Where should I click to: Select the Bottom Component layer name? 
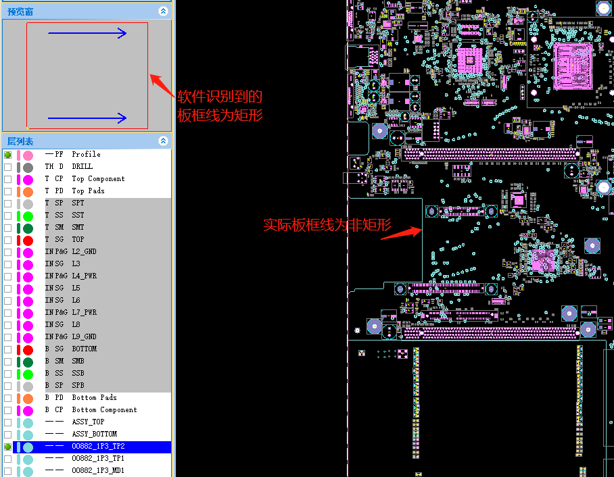pos(104,409)
